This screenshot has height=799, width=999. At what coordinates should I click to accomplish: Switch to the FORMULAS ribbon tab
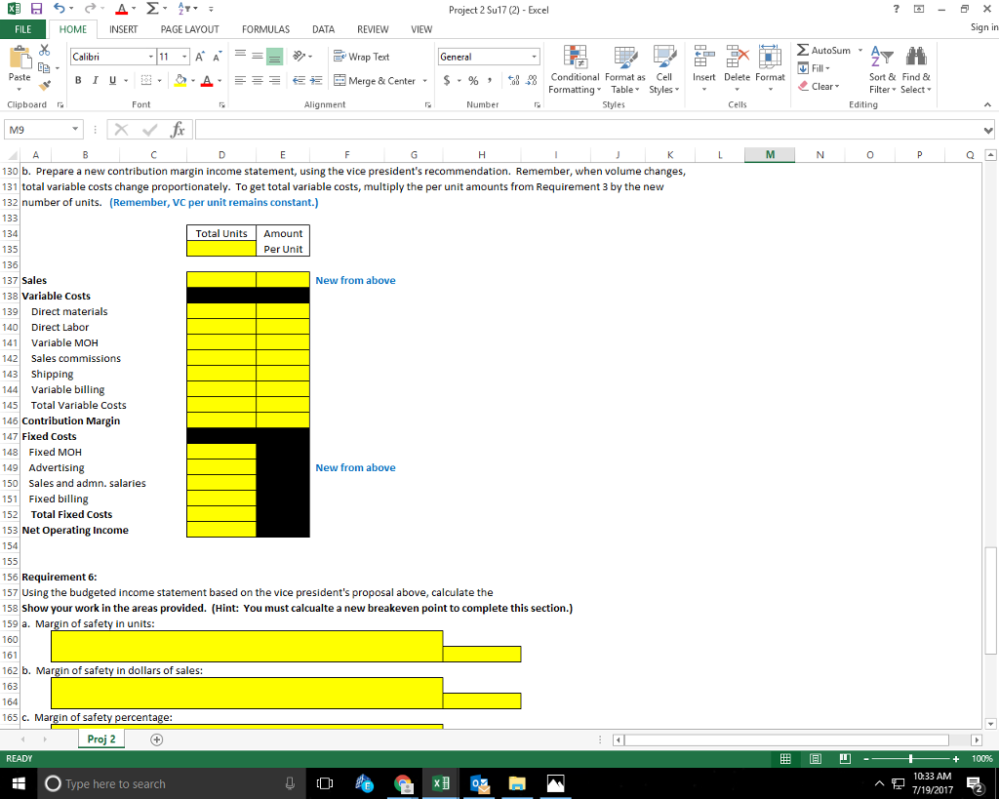[x=265, y=29]
